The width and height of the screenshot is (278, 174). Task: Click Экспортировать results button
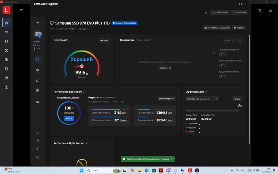pyautogui.click(x=167, y=98)
